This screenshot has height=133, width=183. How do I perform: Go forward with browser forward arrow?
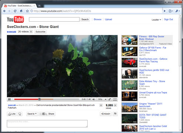[9, 11]
